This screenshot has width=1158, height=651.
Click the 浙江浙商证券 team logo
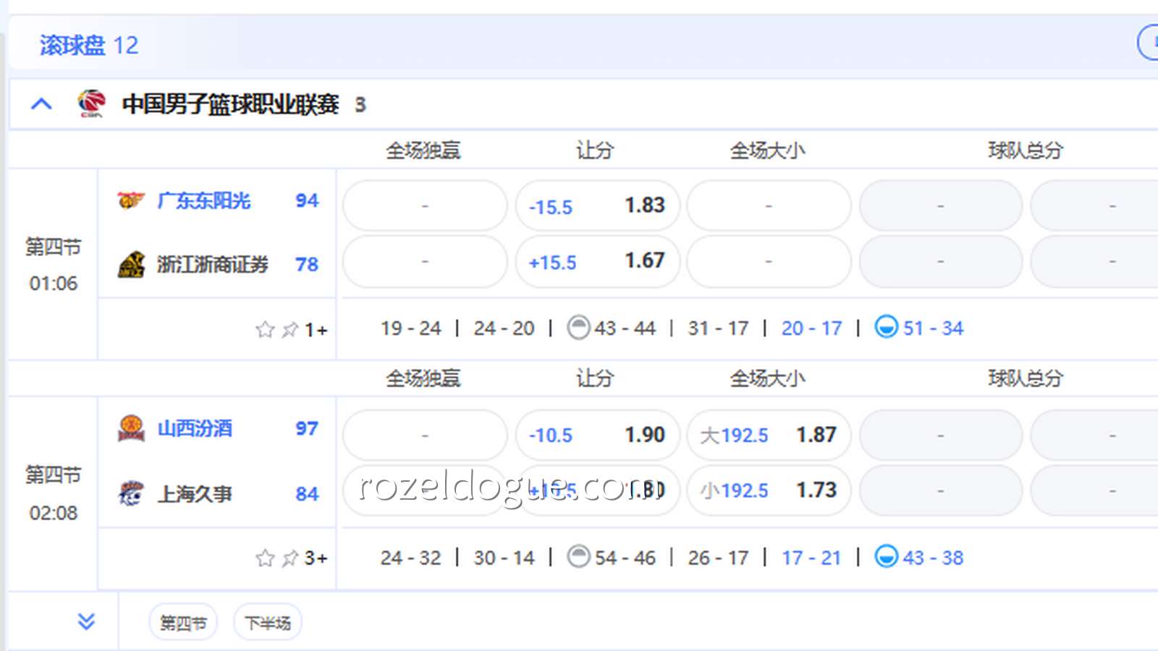(x=131, y=265)
